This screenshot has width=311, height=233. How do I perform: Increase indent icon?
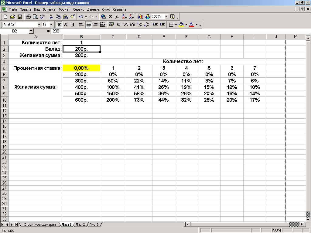pyautogui.click(x=162, y=25)
